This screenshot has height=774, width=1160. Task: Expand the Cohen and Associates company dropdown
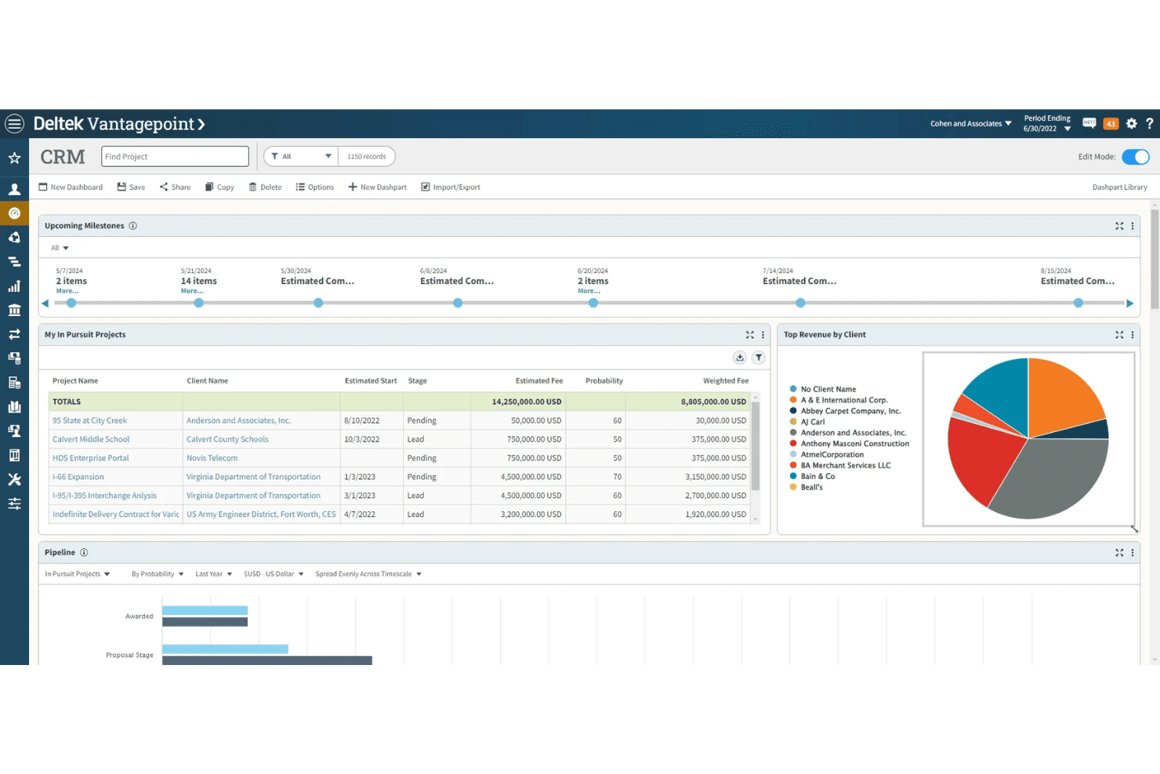click(971, 124)
